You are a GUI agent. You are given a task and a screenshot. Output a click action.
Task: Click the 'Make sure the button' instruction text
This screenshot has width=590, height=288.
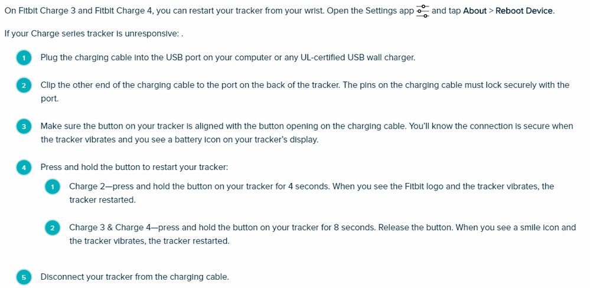coord(306,126)
